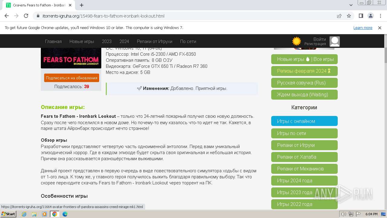Viewport: 387px width, 218px height.
Task: Open the Новые игры menu item
Action: point(82,41)
